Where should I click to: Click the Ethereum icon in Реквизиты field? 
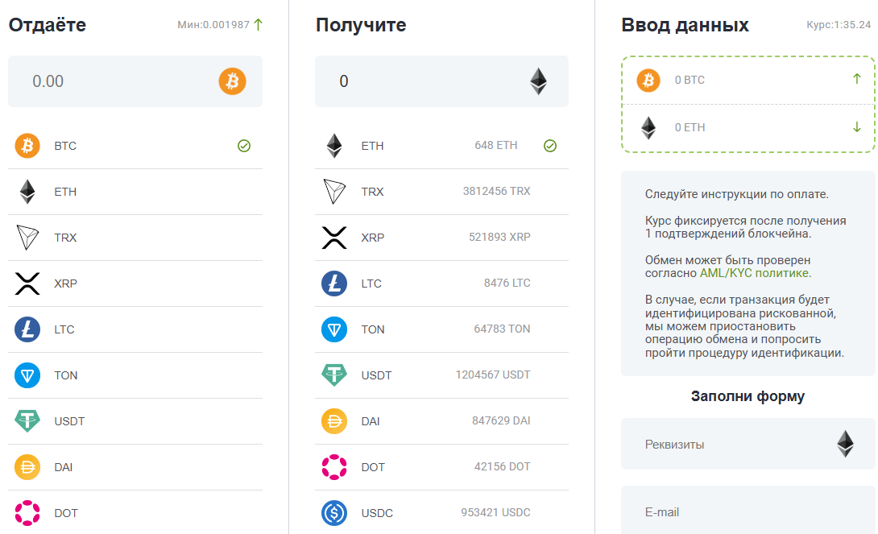[x=846, y=444]
